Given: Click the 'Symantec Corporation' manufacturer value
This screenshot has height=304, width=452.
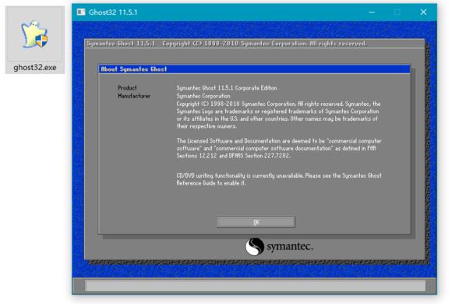Looking at the screenshot, I should [203, 96].
